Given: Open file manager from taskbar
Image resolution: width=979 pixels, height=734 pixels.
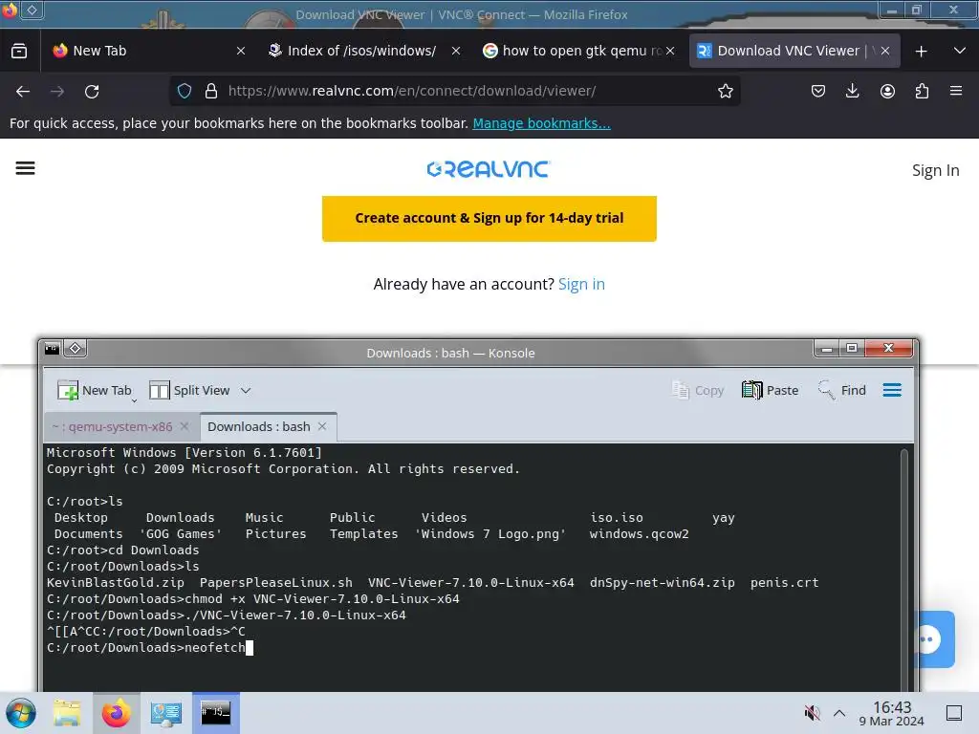Looking at the screenshot, I should 67,713.
